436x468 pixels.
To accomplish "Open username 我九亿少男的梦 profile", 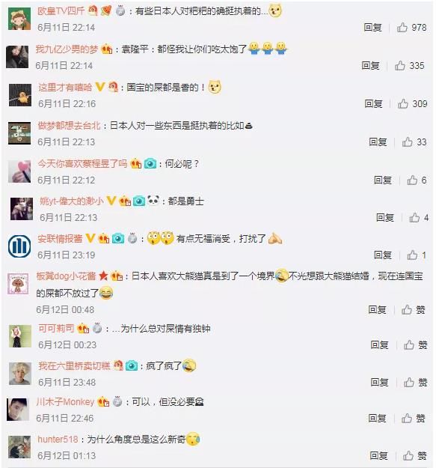I will (67, 49).
